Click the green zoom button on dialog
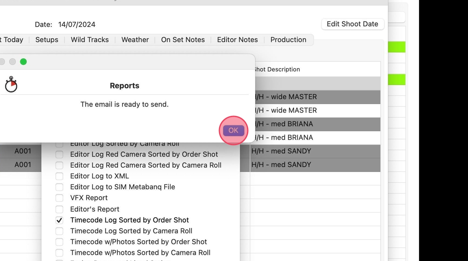The image size is (468, 261). [x=23, y=62]
